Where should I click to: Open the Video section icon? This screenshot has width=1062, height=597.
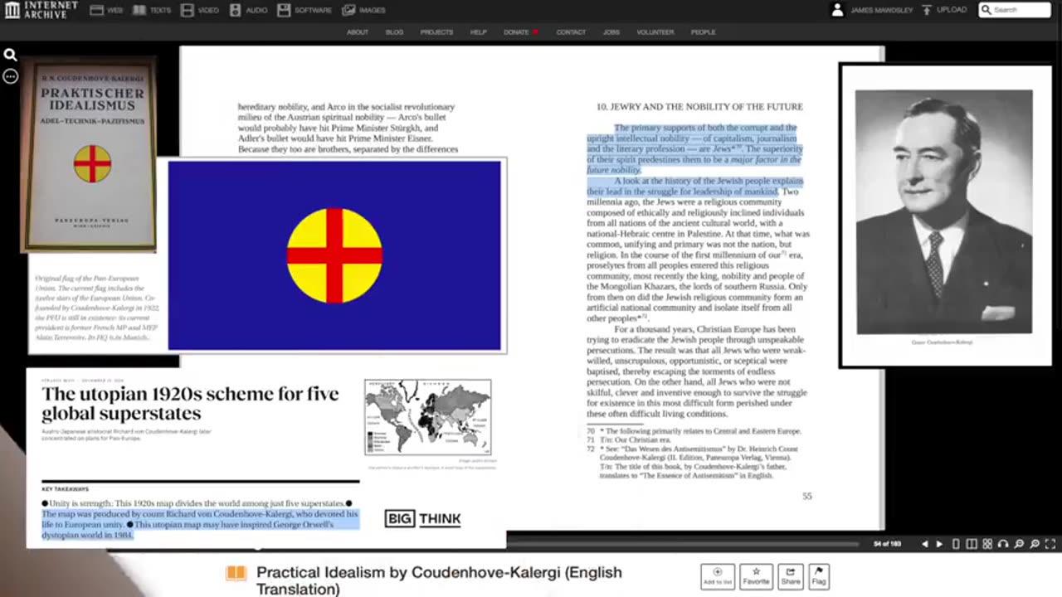click(x=188, y=10)
